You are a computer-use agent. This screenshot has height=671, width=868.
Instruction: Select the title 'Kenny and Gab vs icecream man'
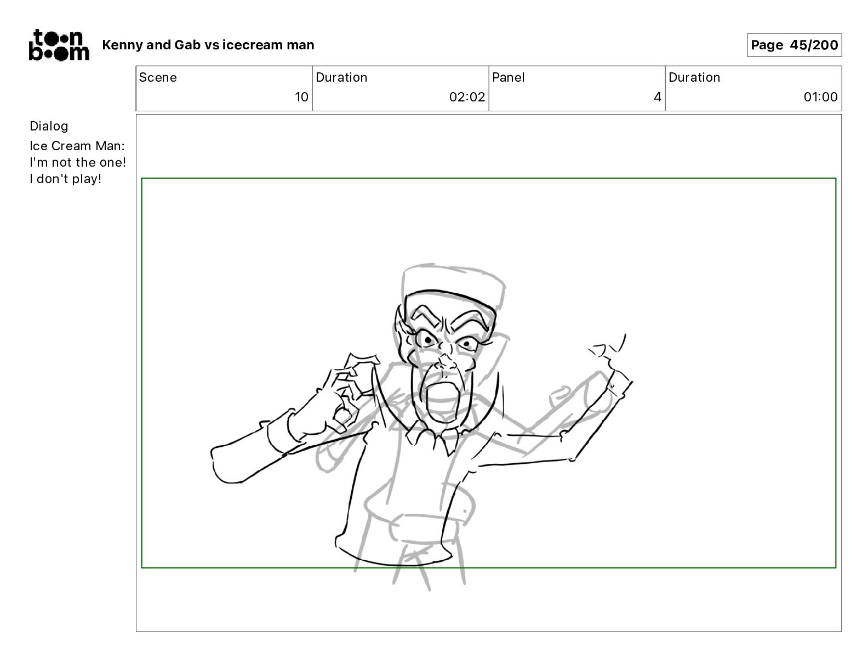click(208, 45)
